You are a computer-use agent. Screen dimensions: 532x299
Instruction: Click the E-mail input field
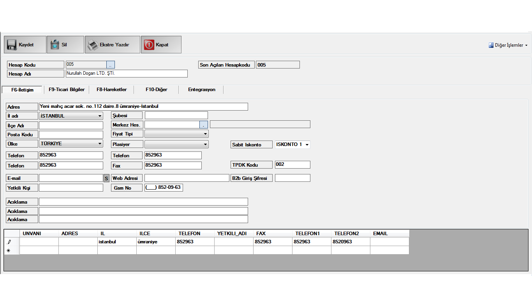pos(71,178)
